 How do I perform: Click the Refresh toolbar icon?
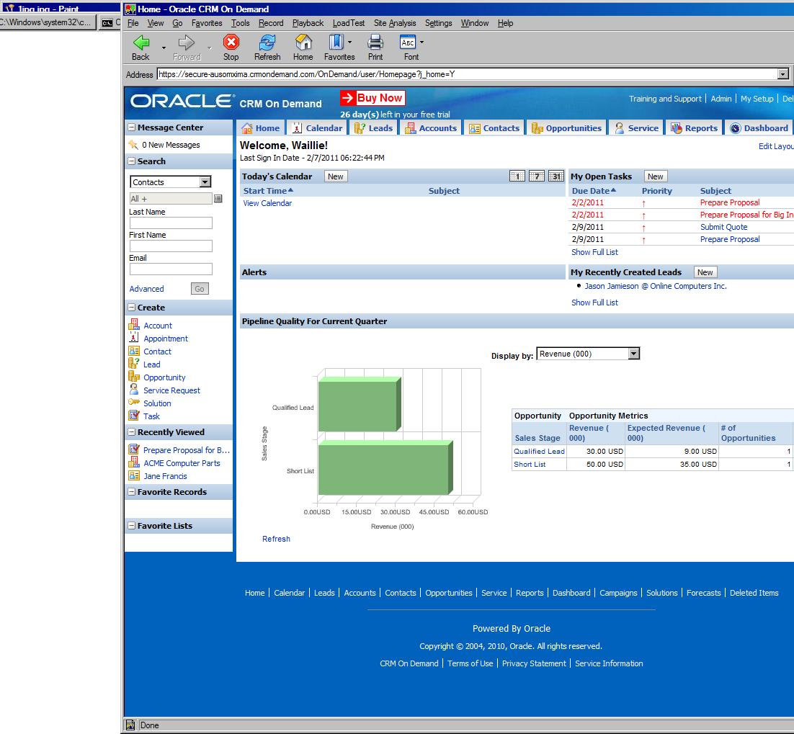click(x=267, y=42)
